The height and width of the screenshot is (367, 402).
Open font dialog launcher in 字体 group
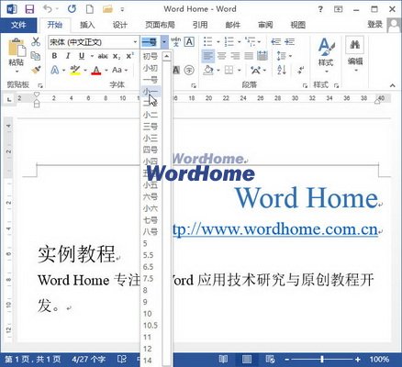pos(194,85)
